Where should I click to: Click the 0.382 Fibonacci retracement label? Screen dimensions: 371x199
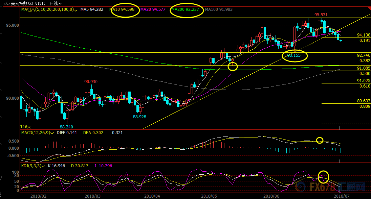365,60
